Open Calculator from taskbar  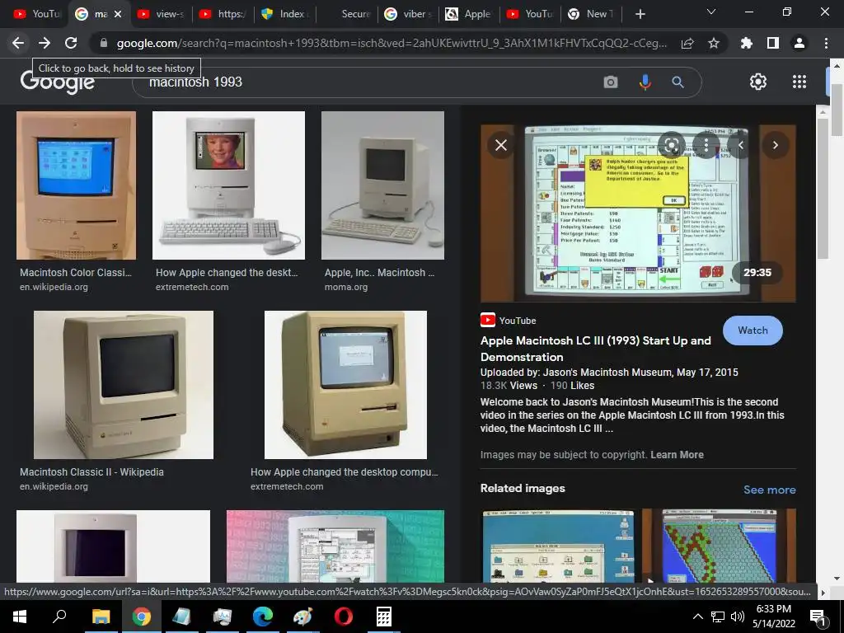coord(384,617)
